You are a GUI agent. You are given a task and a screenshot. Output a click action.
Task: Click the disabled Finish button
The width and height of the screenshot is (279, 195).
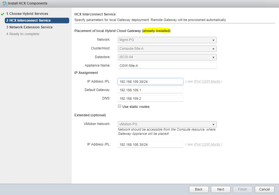(x=242, y=189)
